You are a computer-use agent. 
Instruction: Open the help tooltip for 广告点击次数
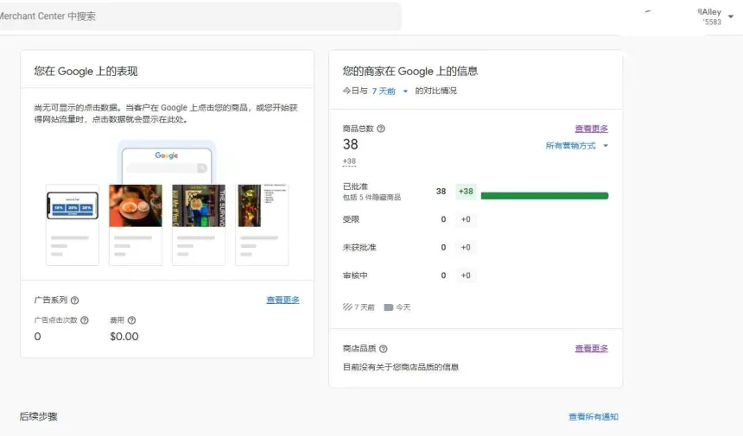pos(85,320)
